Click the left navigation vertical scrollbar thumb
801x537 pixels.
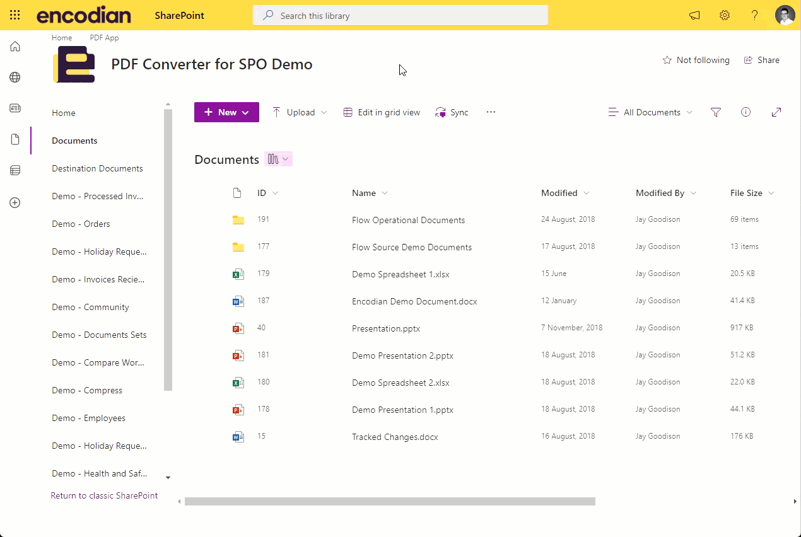168,250
